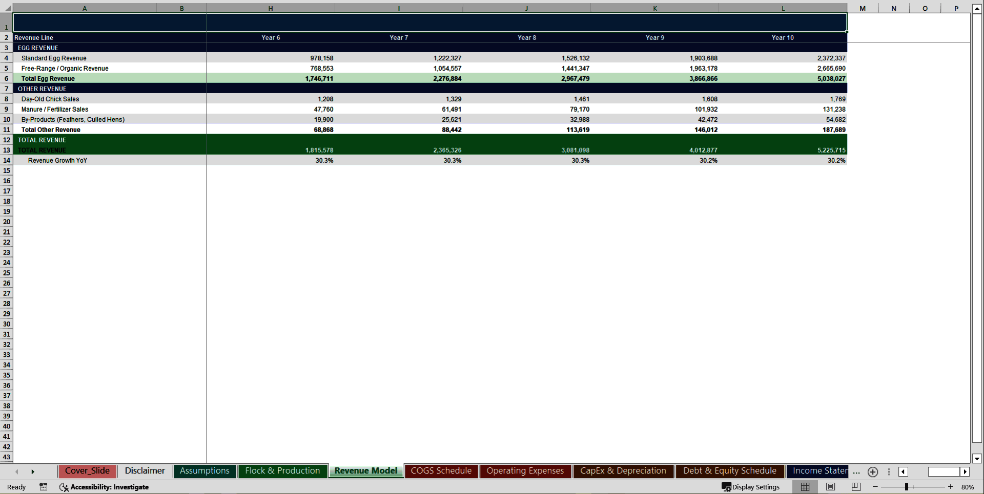This screenshot has width=984, height=494.
Task: Open Display Settings in status bar
Action: [751, 487]
